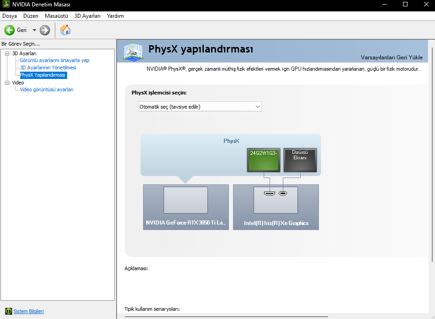Open the Düzen menu

(x=31, y=16)
